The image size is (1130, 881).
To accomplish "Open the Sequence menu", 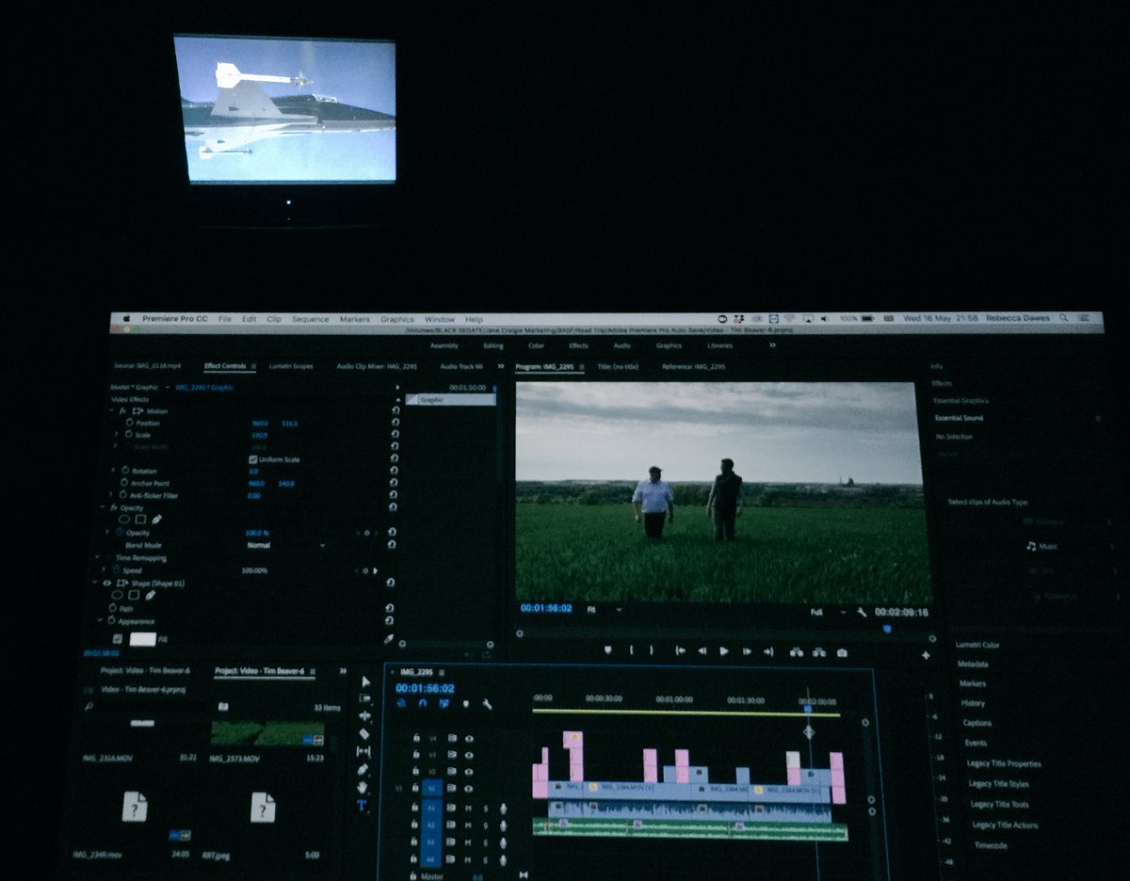I will pyautogui.click(x=310, y=319).
